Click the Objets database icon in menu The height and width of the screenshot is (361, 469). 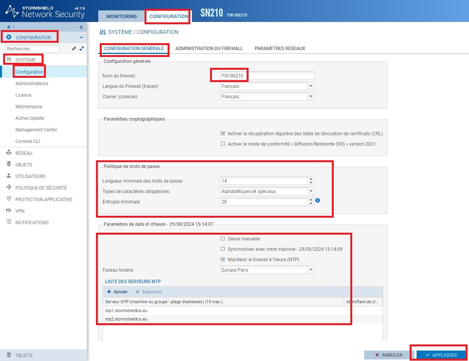pos(9,165)
